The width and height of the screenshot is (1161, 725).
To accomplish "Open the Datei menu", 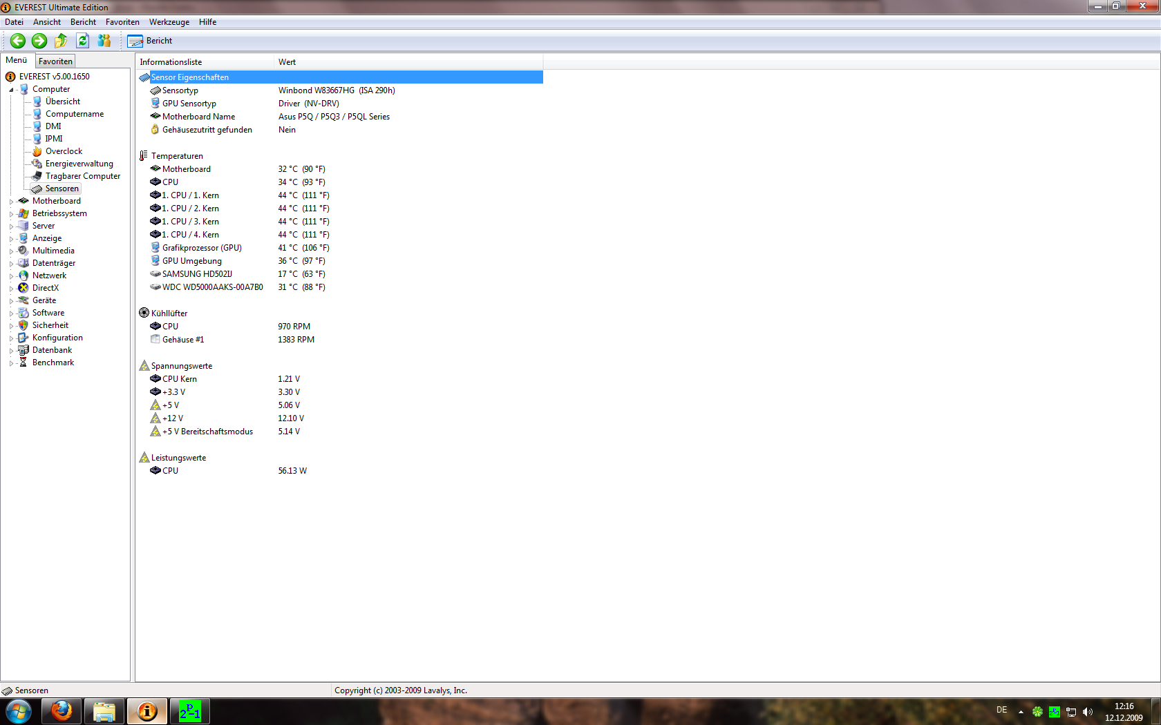I will [x=14, y=22].
